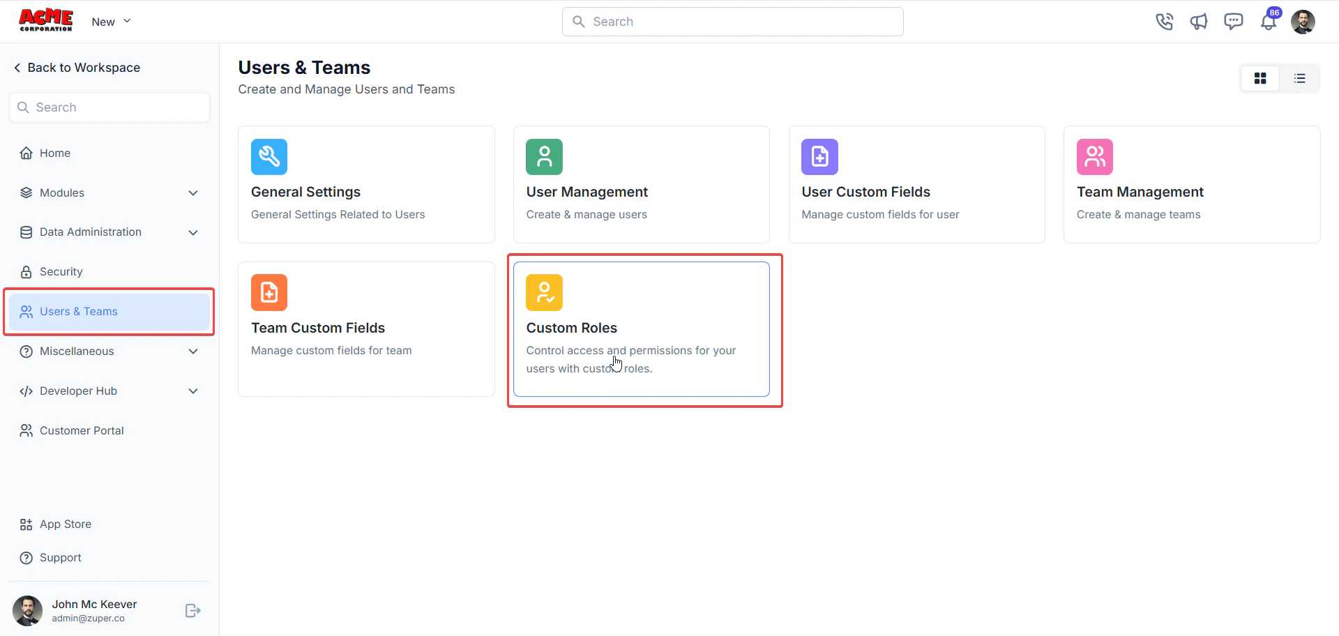Viewport: 1339px width, 636px height.
Task: Open Security in the sidebar
Action: click(109, 272)
